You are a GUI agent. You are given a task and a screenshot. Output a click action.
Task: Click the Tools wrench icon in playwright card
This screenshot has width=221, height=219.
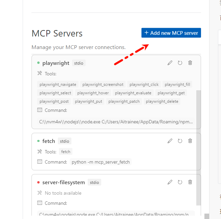(40, 73)
